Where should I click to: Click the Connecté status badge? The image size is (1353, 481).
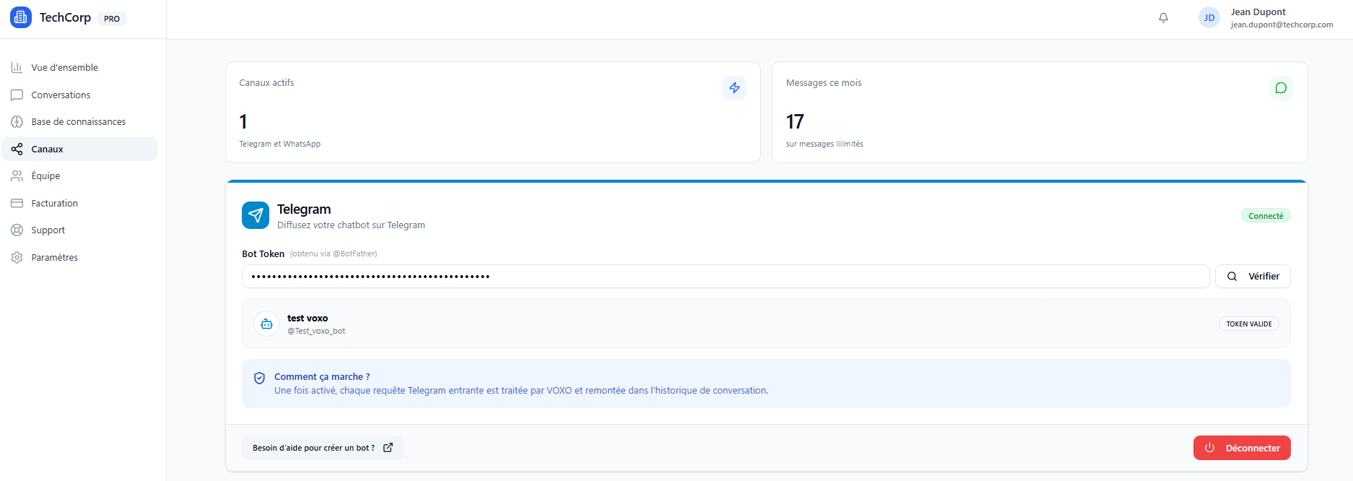coord(1266,216)
